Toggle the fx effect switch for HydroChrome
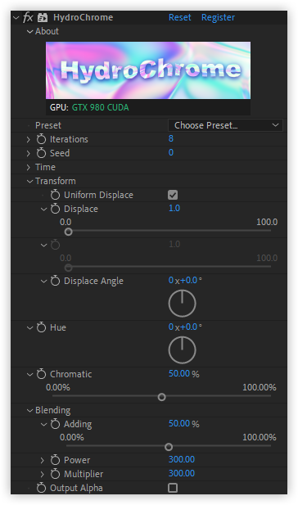The width and height of the screenshot is (298, 505). tap(28, 17)
